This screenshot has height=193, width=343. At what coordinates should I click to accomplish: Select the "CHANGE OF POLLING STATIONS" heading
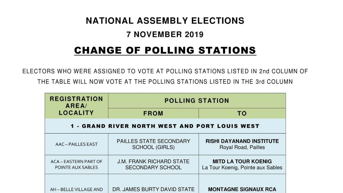tap(165, 50)
